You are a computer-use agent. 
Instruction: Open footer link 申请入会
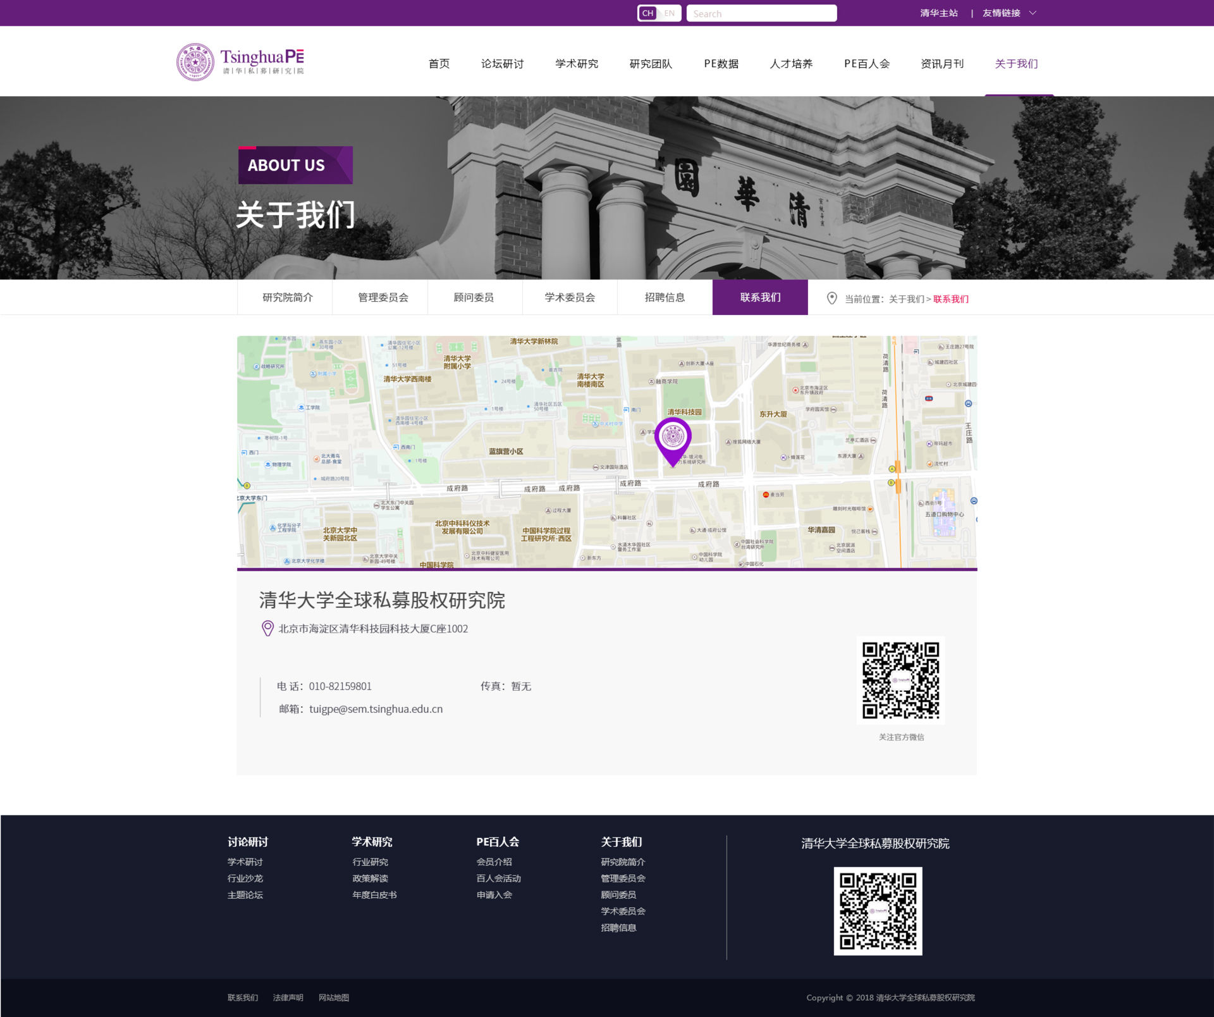pyautogui.click(x=494, y=895)
